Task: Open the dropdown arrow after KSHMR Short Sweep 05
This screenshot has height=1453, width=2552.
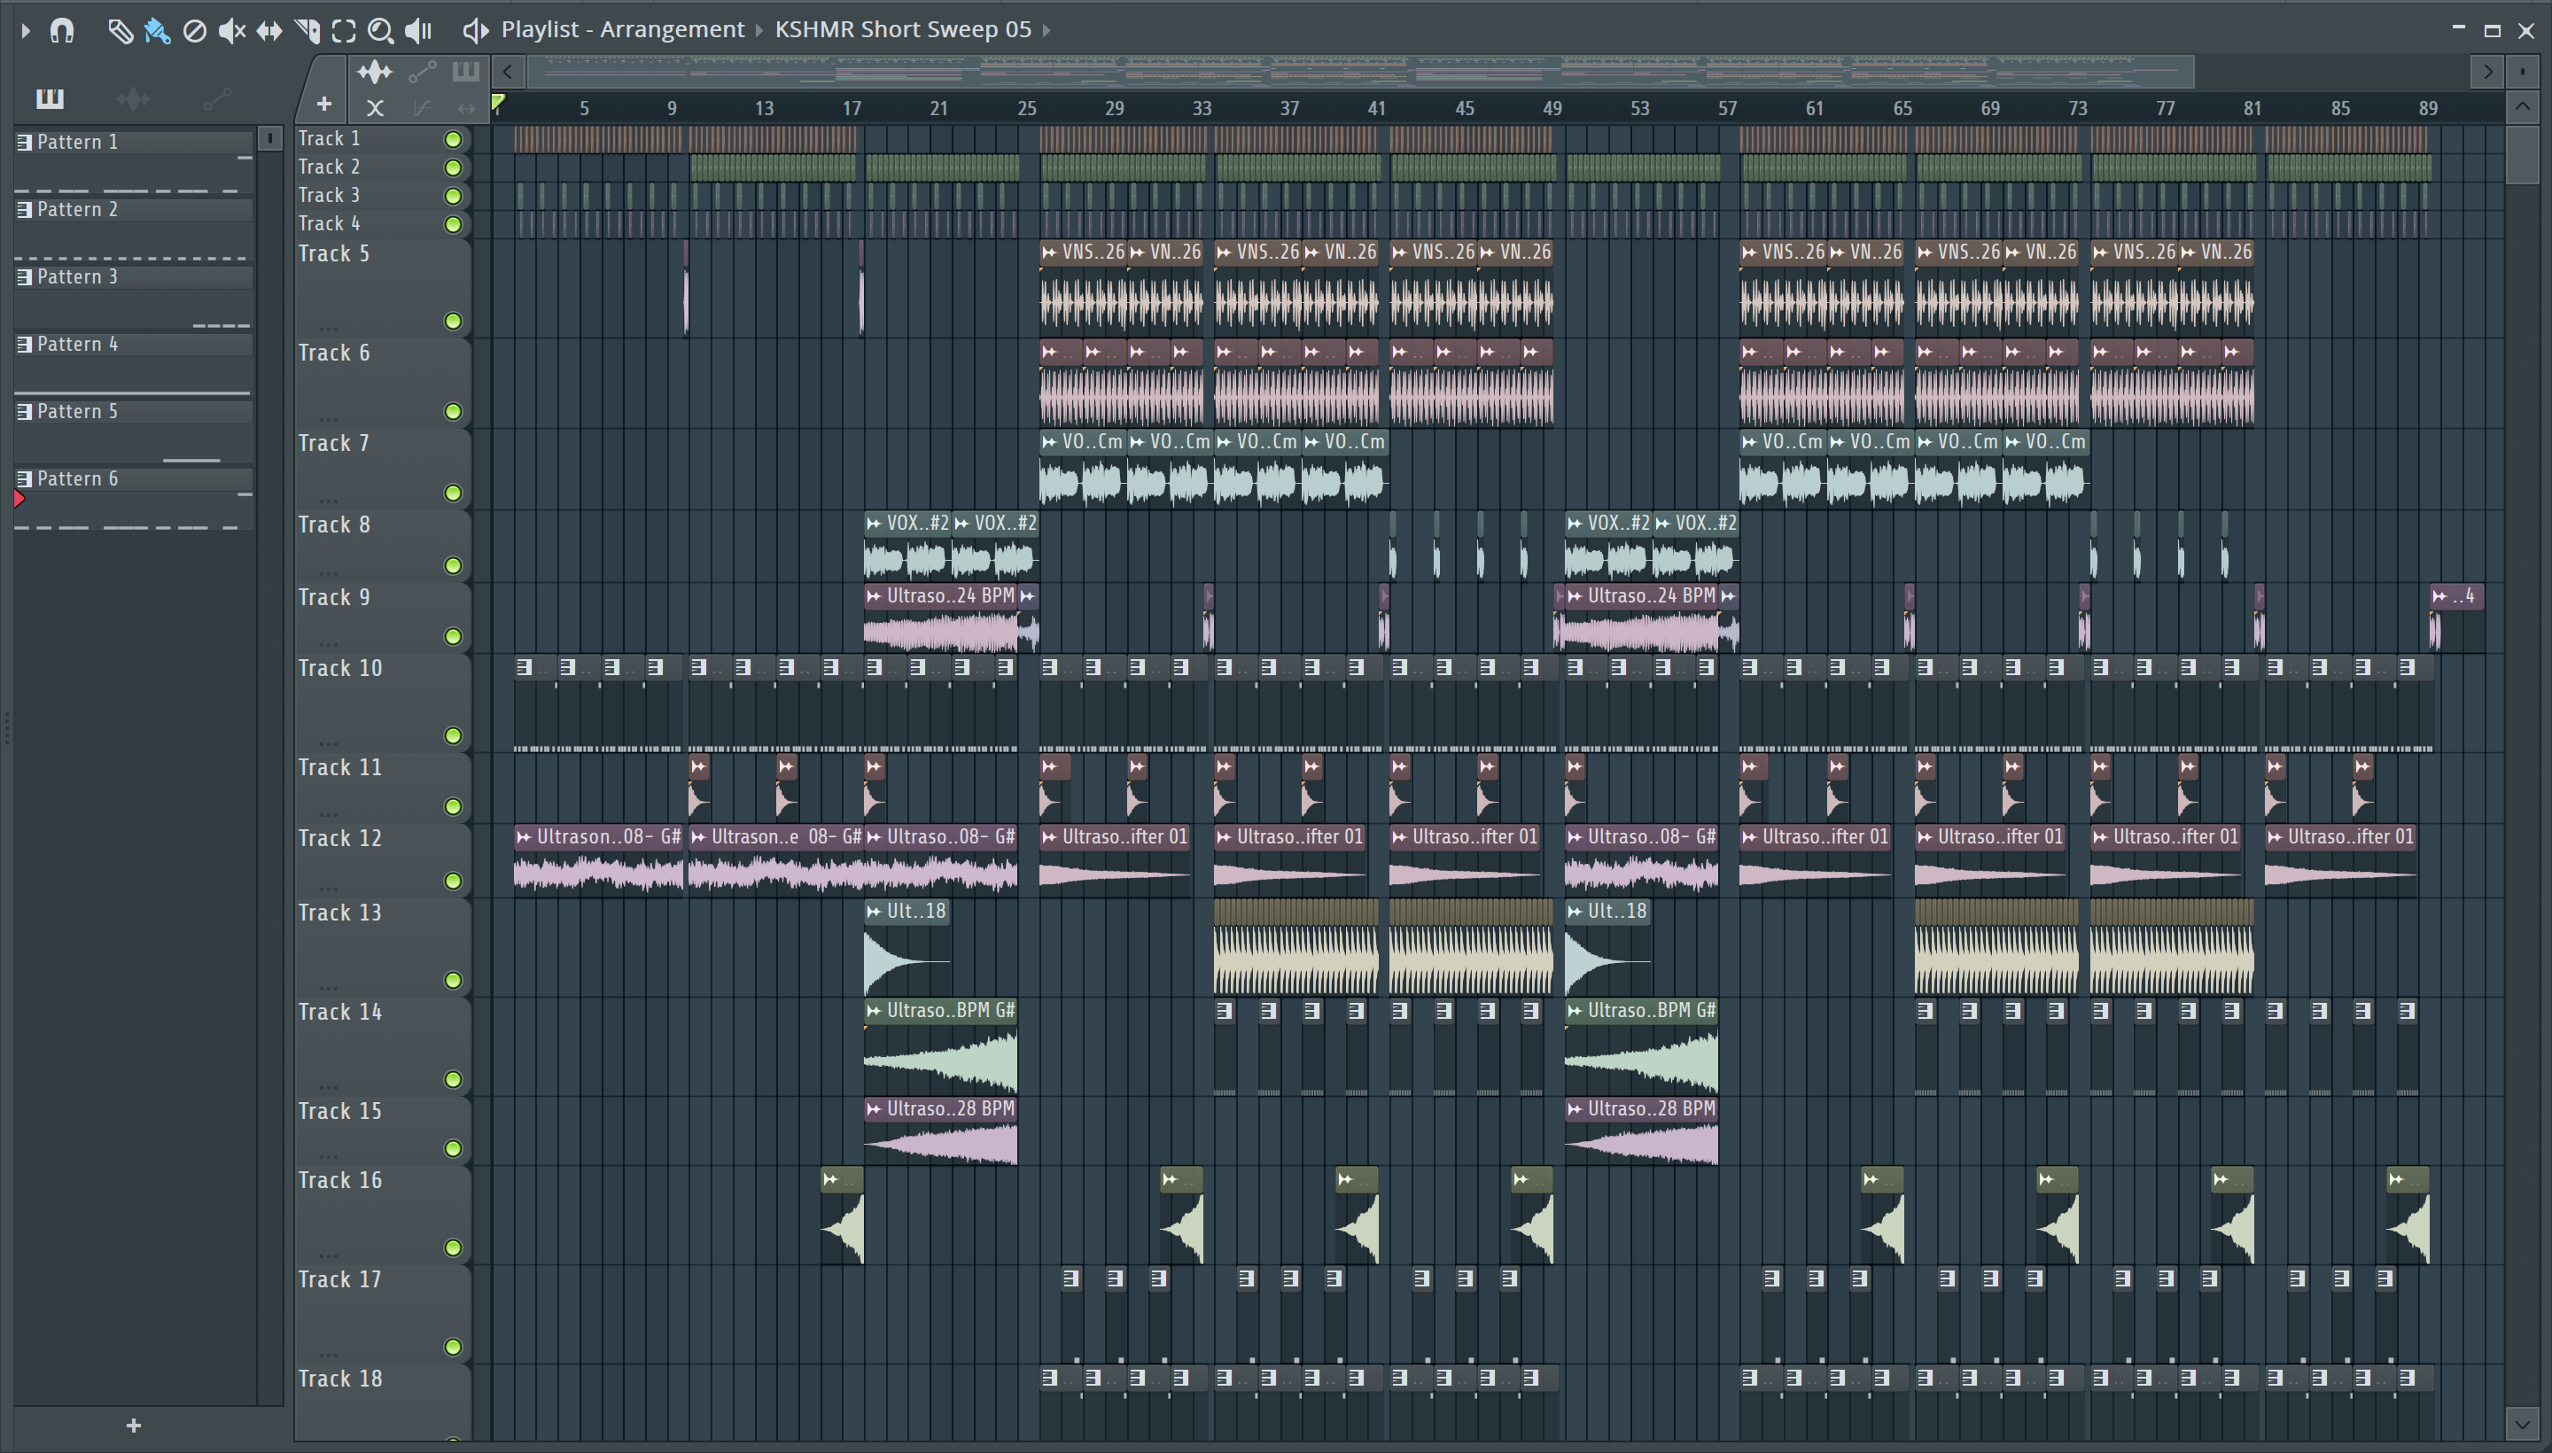Action: (1046, 30)
